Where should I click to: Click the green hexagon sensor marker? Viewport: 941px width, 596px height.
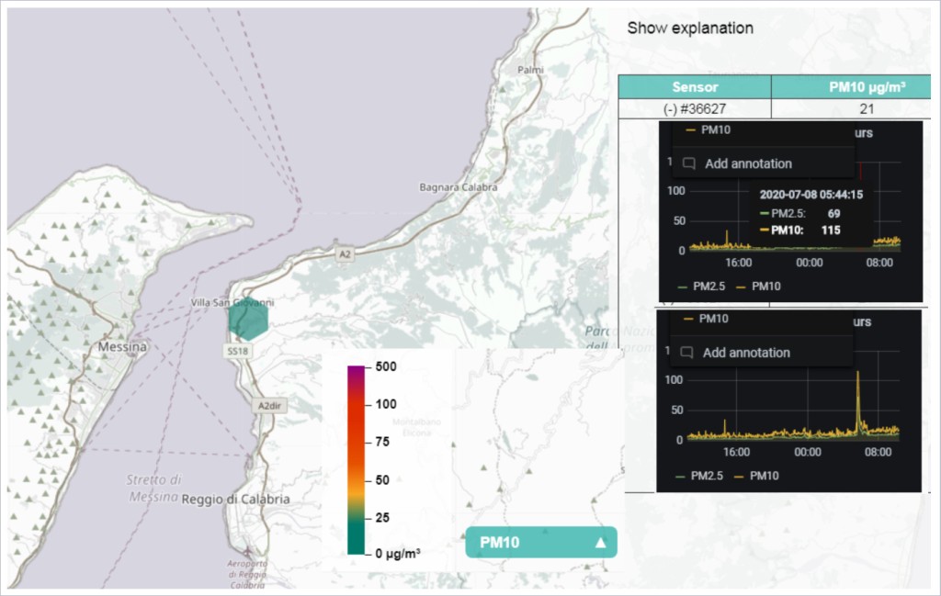tap(248, 319)
